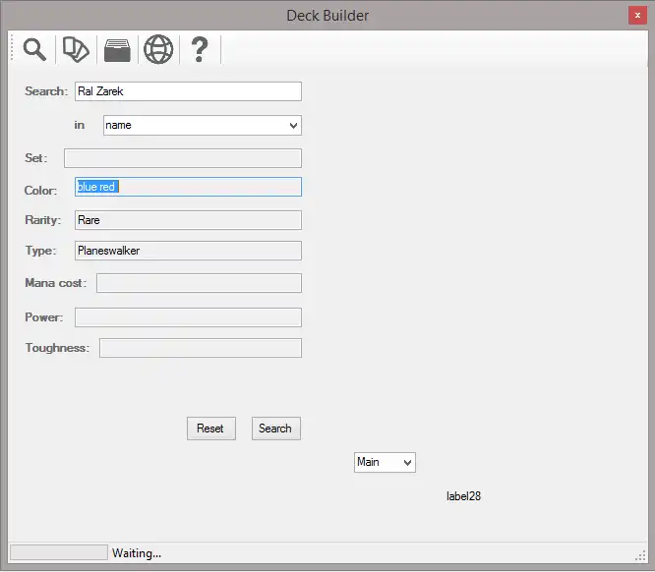Click the Reset button

(210, 429)
